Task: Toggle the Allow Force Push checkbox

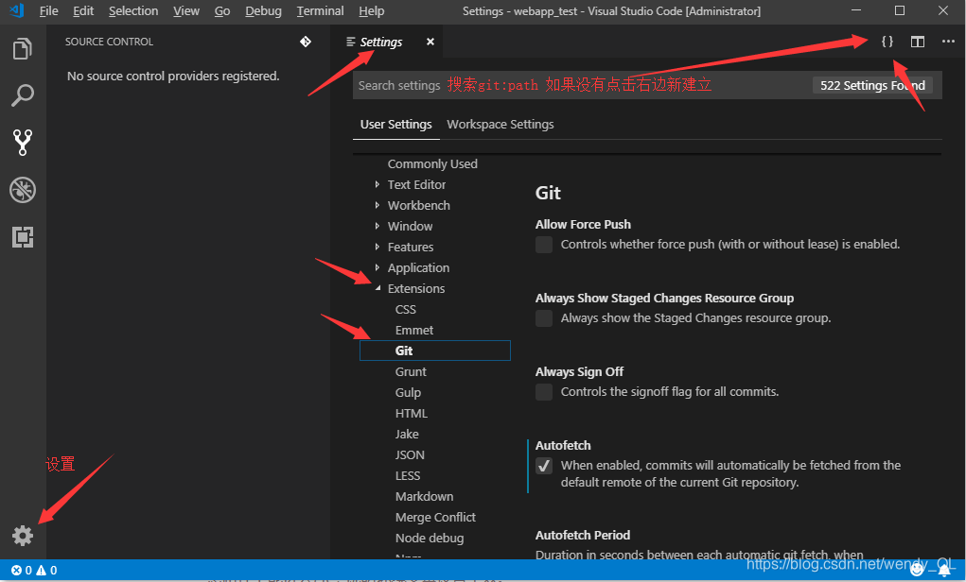Action: point(544,245)
